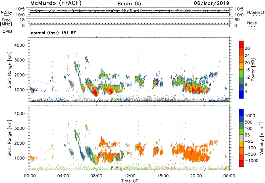265x183 pixels.
Task: Click the McMurdo (fitACF) plot title
Action: coord(56,3)
